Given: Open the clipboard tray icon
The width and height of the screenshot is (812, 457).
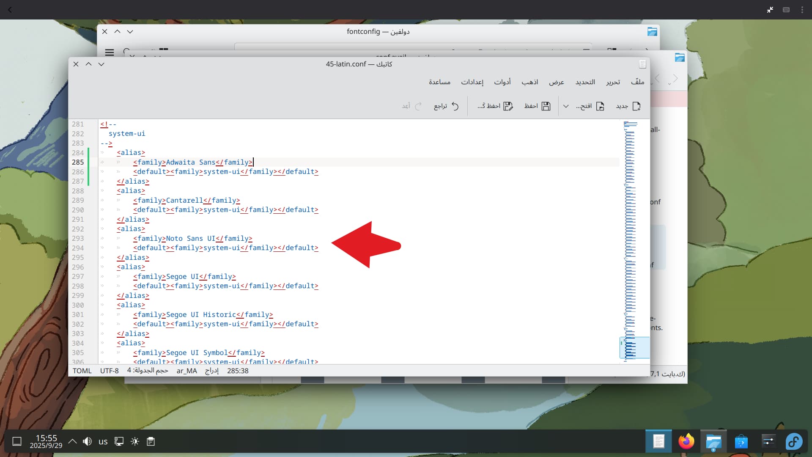Looking at the screenshot, I should (x=151, y=441).
